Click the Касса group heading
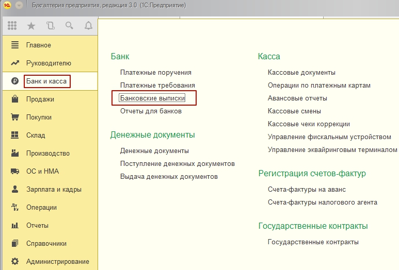The image size is (399, 270). click(x=269, y=56)
